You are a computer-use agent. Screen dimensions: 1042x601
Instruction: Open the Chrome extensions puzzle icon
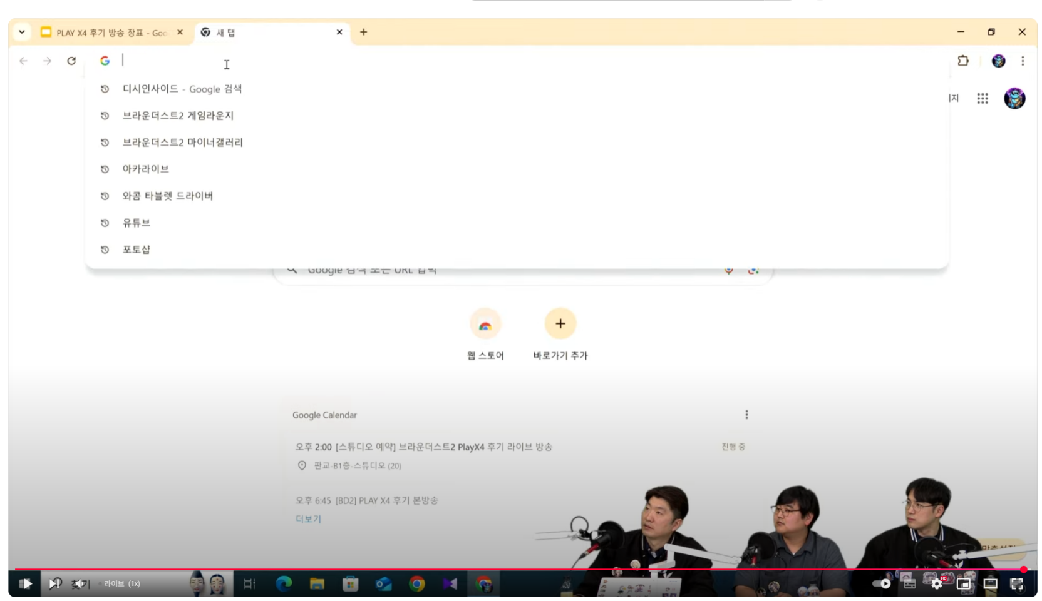(963, 61)
